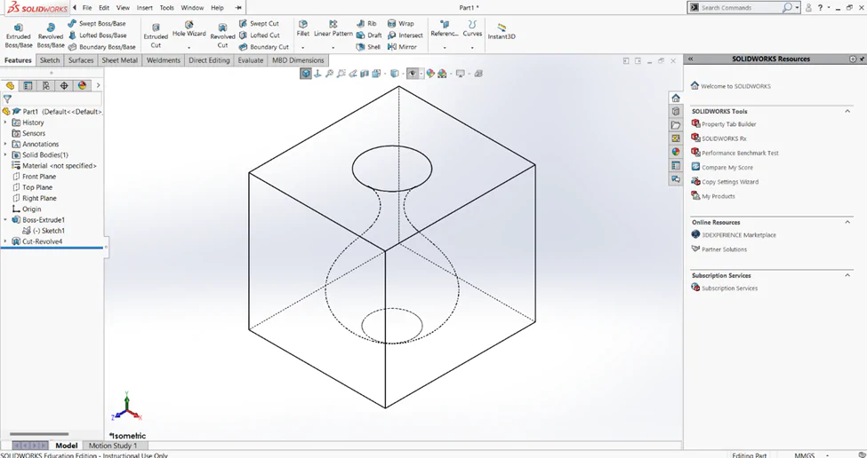Activate the Mirror feature
The image size is (867, 458).
(x=402, y=47)
